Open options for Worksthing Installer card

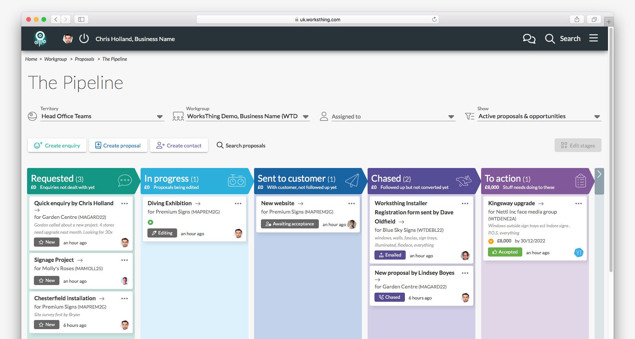click(465, 204)
